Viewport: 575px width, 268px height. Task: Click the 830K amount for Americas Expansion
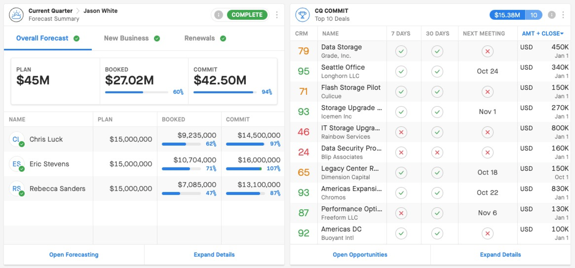[560, 189]
